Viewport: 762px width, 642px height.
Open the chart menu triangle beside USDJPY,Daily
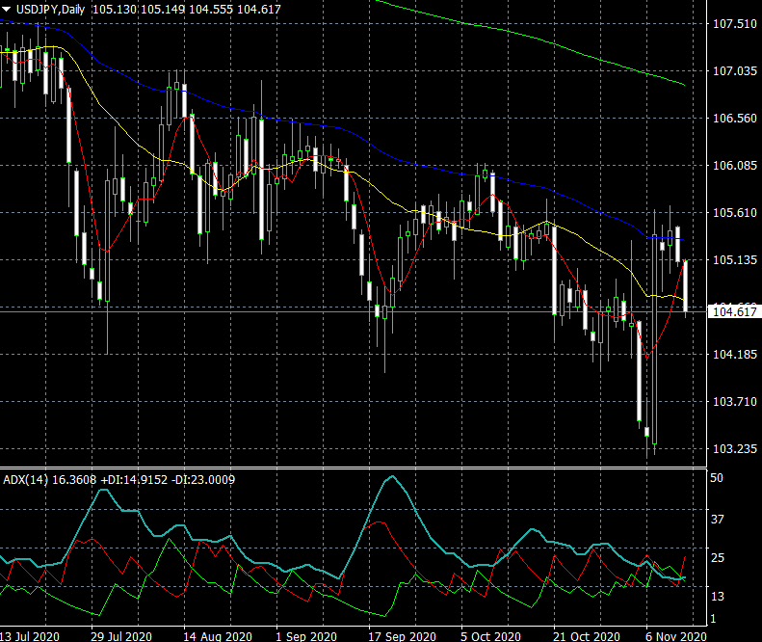[x=7, y=10]
